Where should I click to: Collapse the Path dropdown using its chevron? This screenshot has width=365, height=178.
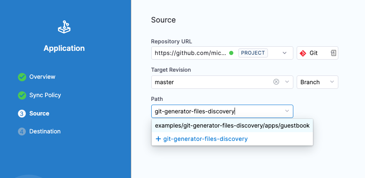click(287, 111)
